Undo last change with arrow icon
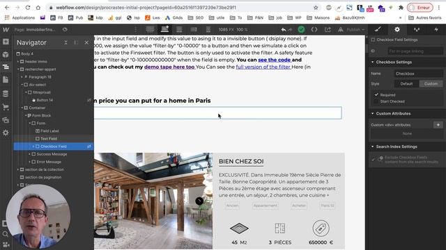The image size is (446, 250). 284,29
